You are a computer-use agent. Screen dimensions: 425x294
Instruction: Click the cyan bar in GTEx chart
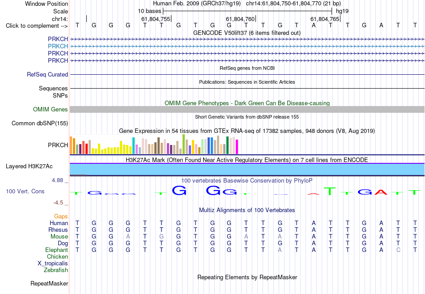(133, 145)
